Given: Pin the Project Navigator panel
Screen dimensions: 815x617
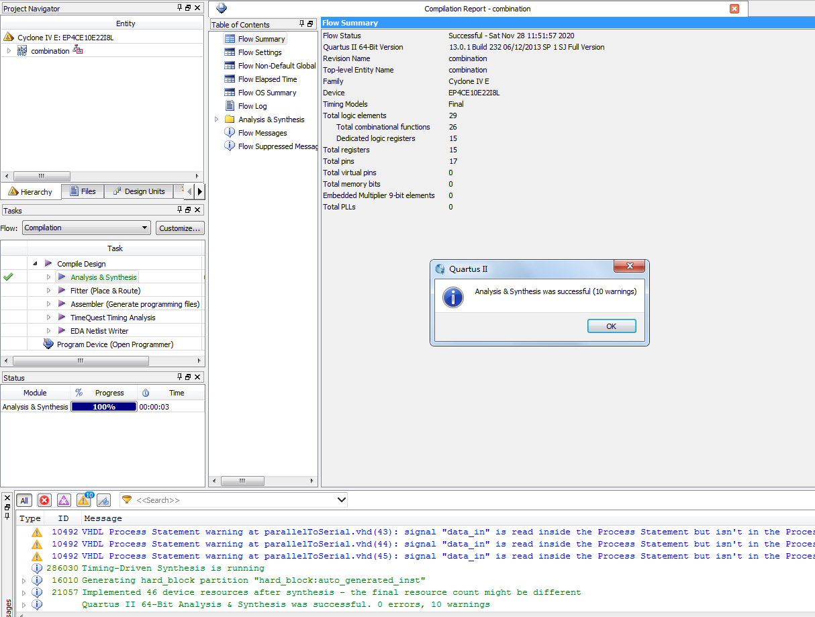Looking at the screenshot, I should [x=179, y=8].
